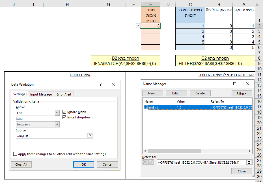The height and width of the screenshot is (182, 263).
Task: Click the header cell 'רשימת מקור'
Action: 244,15
